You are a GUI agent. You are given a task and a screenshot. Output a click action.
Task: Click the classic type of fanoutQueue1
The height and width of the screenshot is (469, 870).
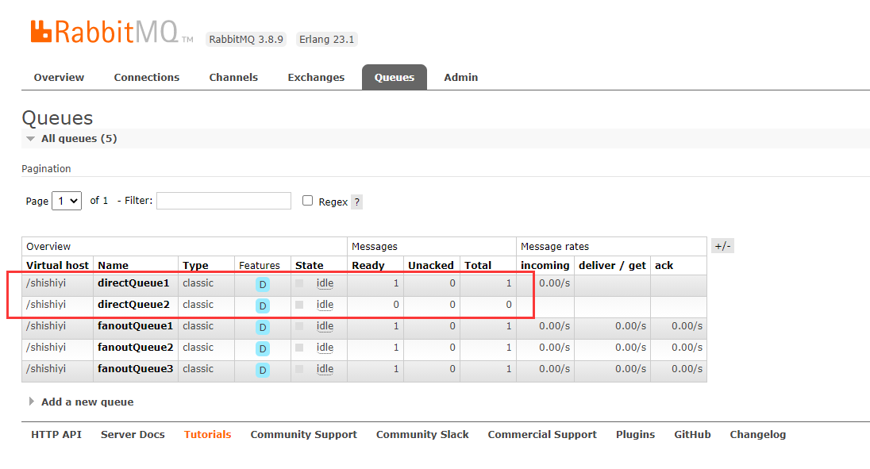[198, 326]
